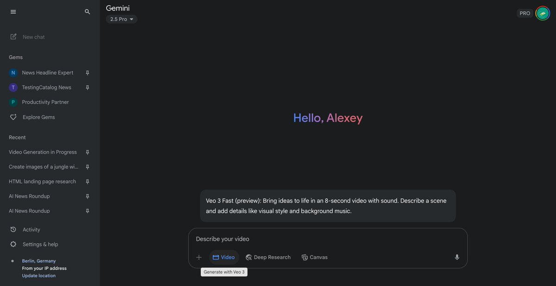Click the Hello, Alexey greeting
The image size is (556, 286).
[328, 118]
